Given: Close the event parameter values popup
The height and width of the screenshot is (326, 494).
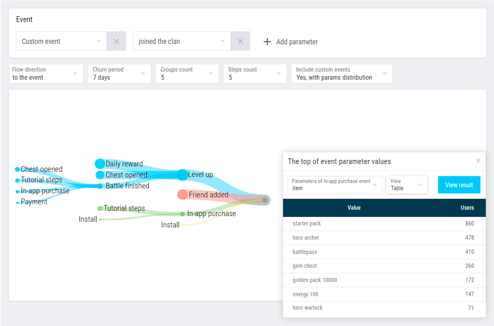Looking at the screenshot, I should tap(478, 161).
